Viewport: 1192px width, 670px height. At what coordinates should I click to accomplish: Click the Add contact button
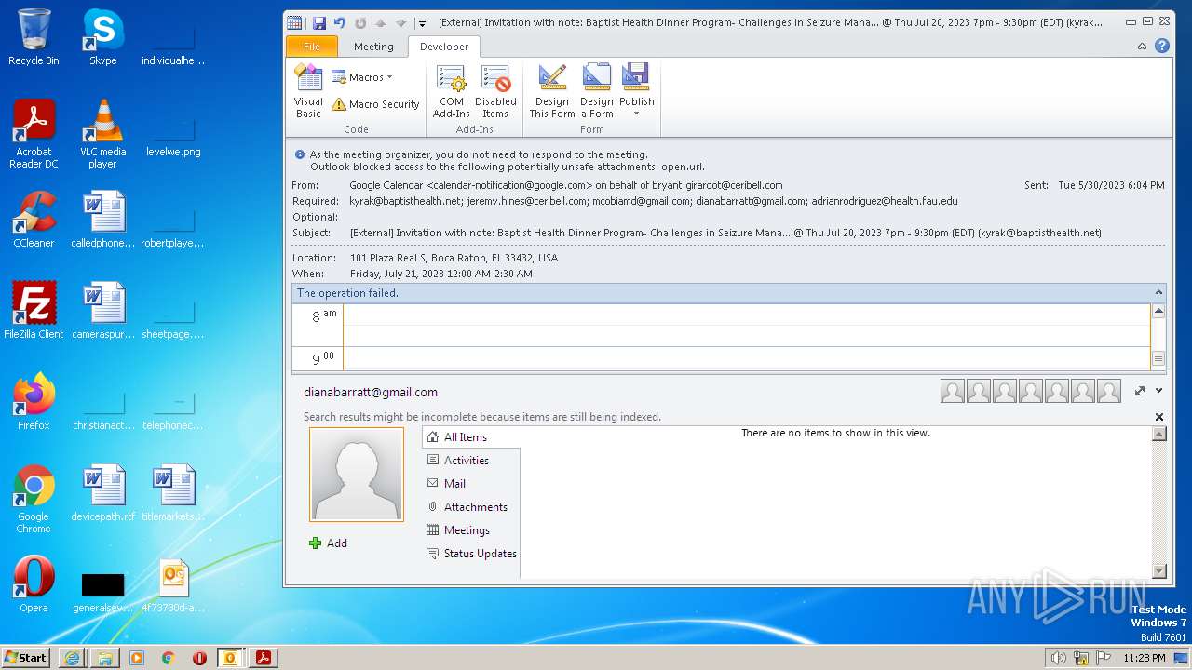(328, 543)
